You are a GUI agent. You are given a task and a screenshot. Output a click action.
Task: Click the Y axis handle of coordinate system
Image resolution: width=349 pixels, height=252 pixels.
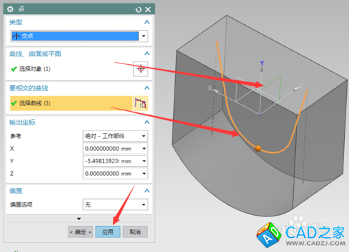262,66
